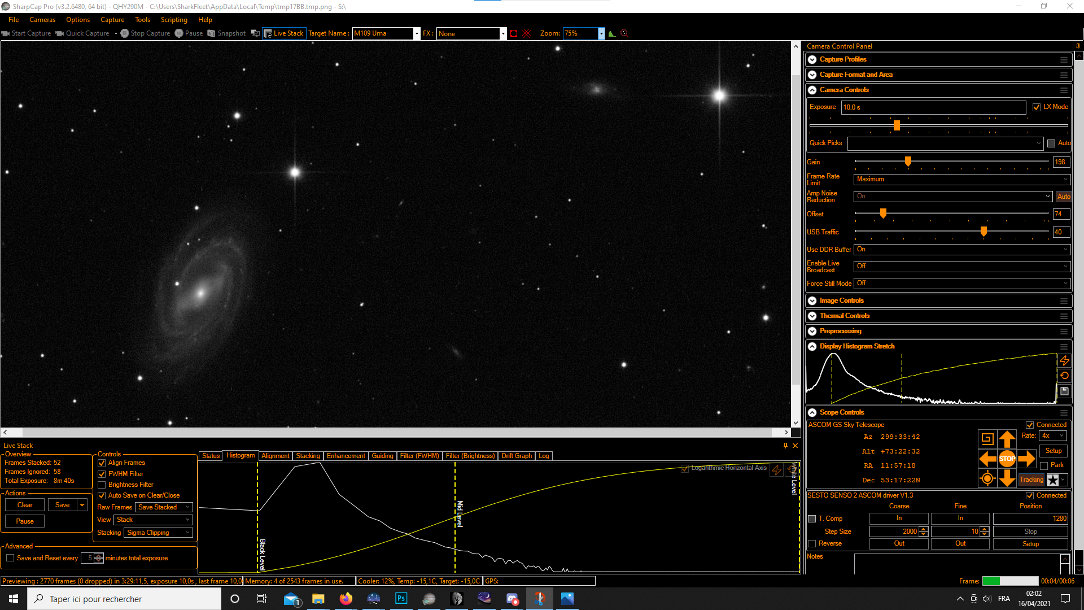This screenshot has height=610, width=1084.
Task: Enable the Save and Reset every checkbox
Action: 10,558
